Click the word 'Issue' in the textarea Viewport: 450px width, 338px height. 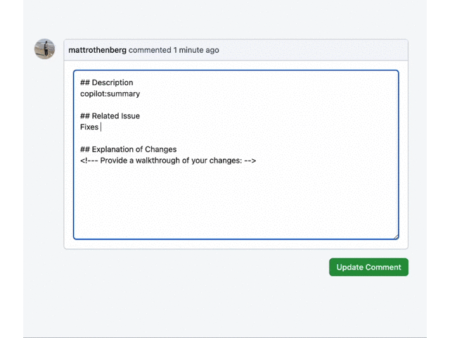pos(129,115)
